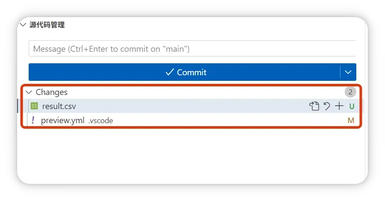Stage result.csv with the plus icon
Viewport: 385px width, 201px height.
339,106
